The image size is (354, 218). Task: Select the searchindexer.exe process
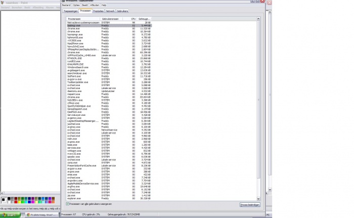point(109,73)
